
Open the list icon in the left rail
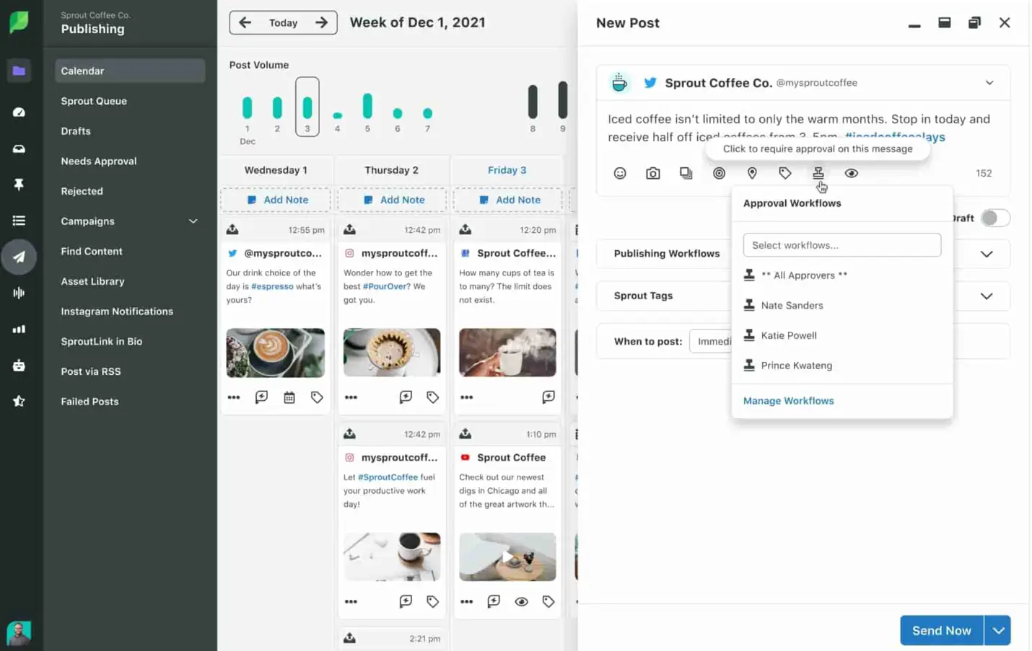tap(19, 221)
